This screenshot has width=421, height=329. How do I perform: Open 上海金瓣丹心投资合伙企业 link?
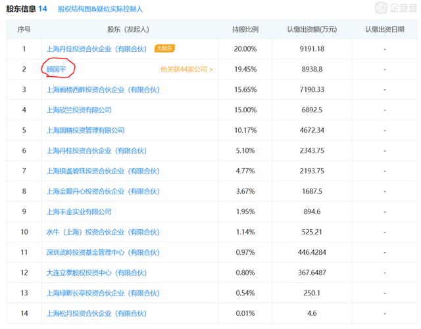click(x=103, y=192)
